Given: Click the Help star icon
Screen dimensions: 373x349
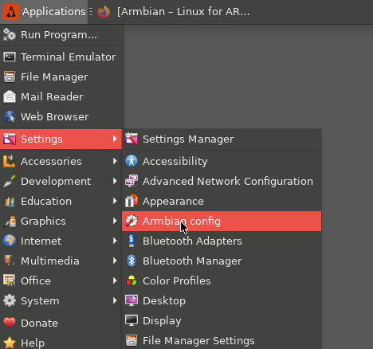Looking at the screenshot, I should pos(10,343).
